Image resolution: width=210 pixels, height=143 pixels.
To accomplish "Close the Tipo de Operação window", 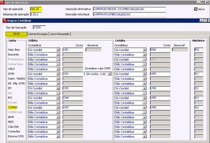I will (207, 2).
